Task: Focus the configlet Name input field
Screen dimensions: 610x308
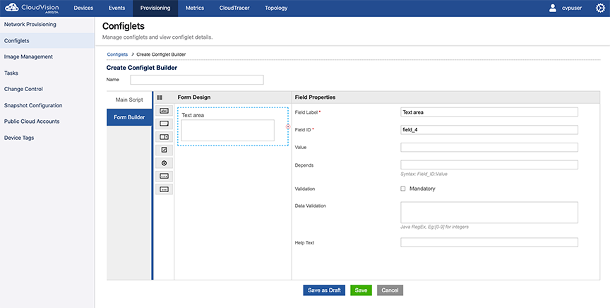Action: (x=197, y=80)
